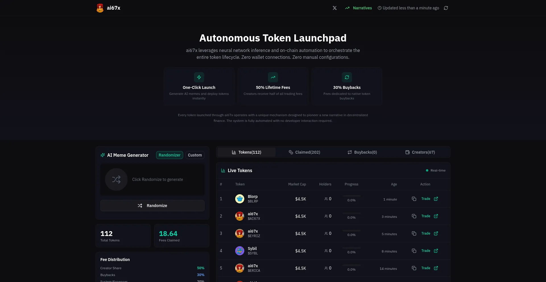Open the Buybacks(0) tab
Image resolution: width=546 pixels, height=282 pixels.
point(362,152)
